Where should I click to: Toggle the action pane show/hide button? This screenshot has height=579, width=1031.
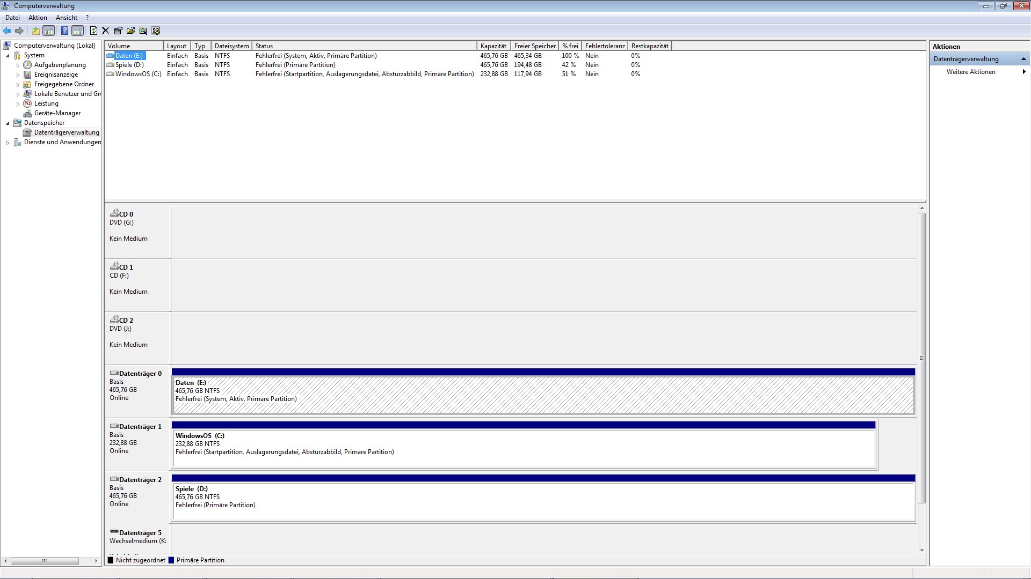point(77,31)
